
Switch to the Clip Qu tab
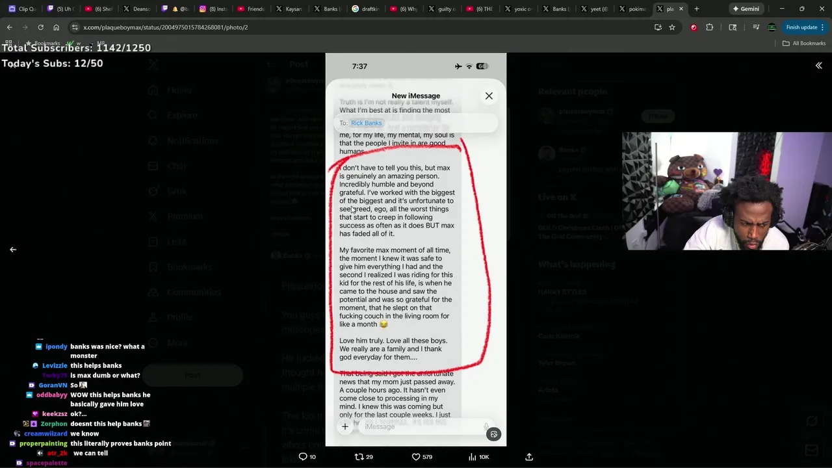(x=23, y=8)
